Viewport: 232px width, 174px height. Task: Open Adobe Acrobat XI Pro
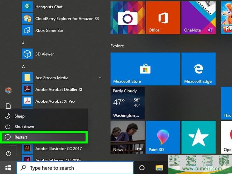coord(55,101)
